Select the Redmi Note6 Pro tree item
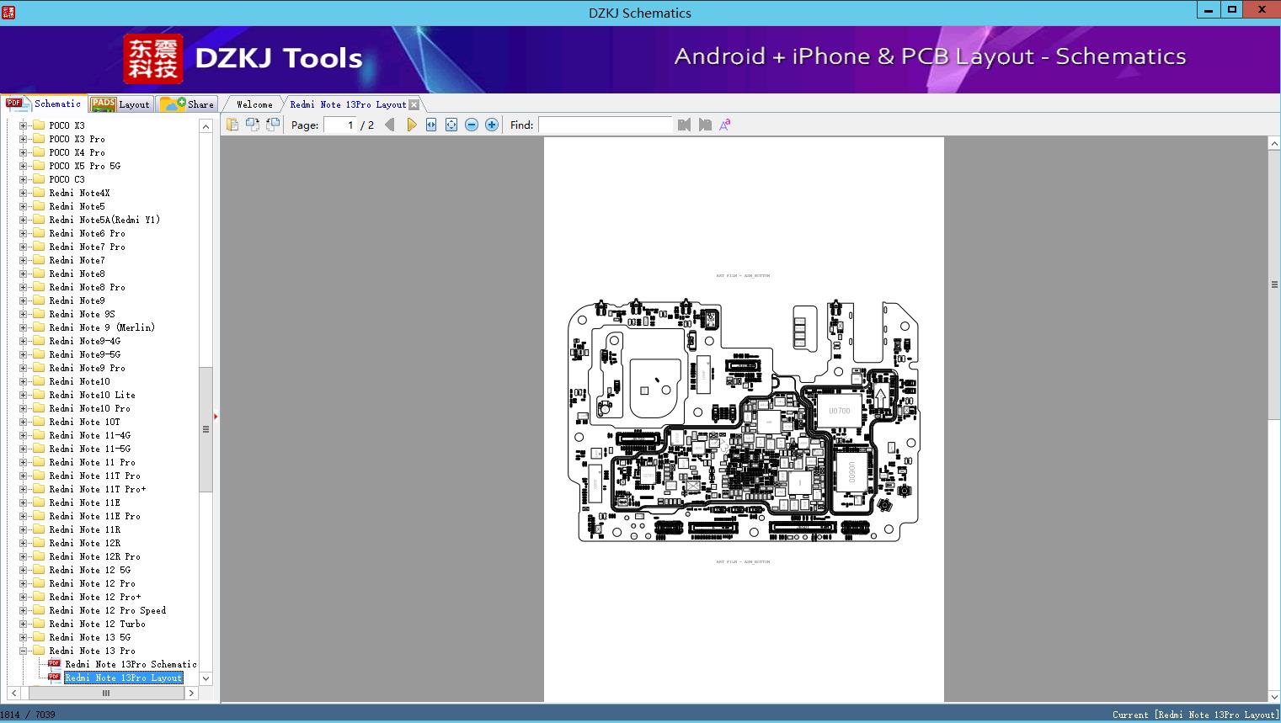The width and height of the screenshot is (1281, 723). tap(87, 233)
